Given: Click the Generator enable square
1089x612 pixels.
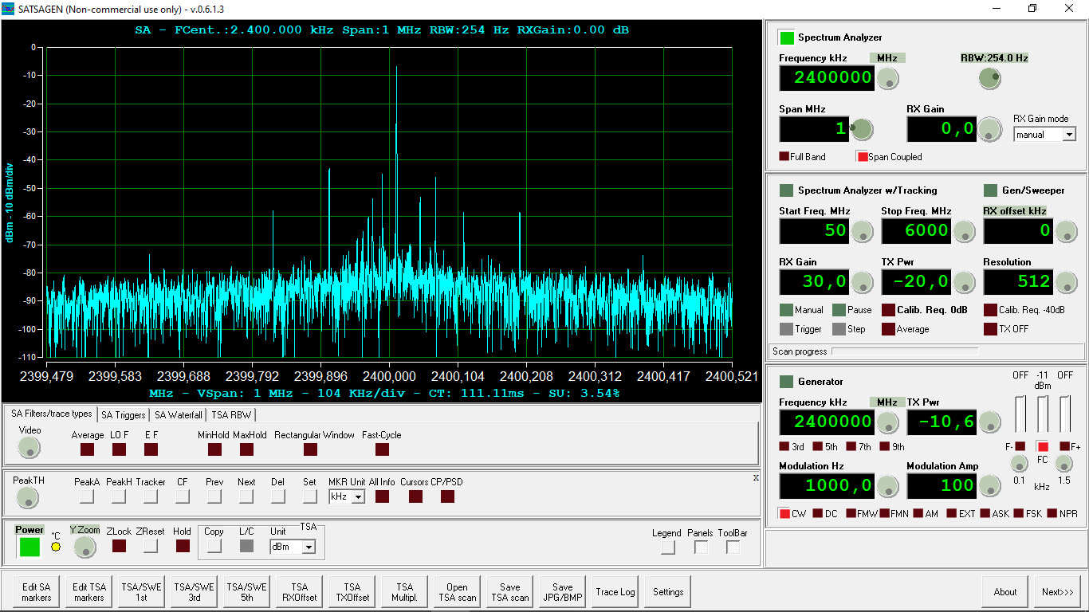Looking at the screenshot, I should pyautogui.click(x=786, y=382).
